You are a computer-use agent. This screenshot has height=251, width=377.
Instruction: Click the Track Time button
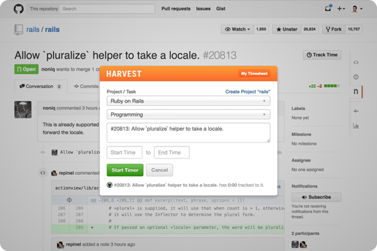[322, 55]
